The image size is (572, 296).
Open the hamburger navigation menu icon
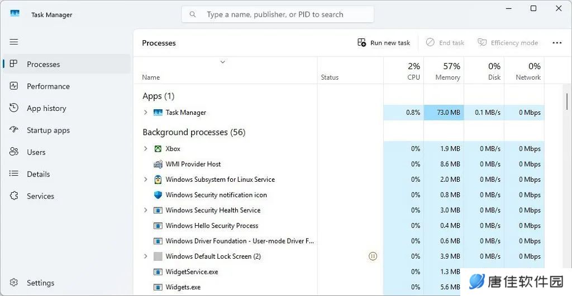pyautogui.click(x=14, y=42)
